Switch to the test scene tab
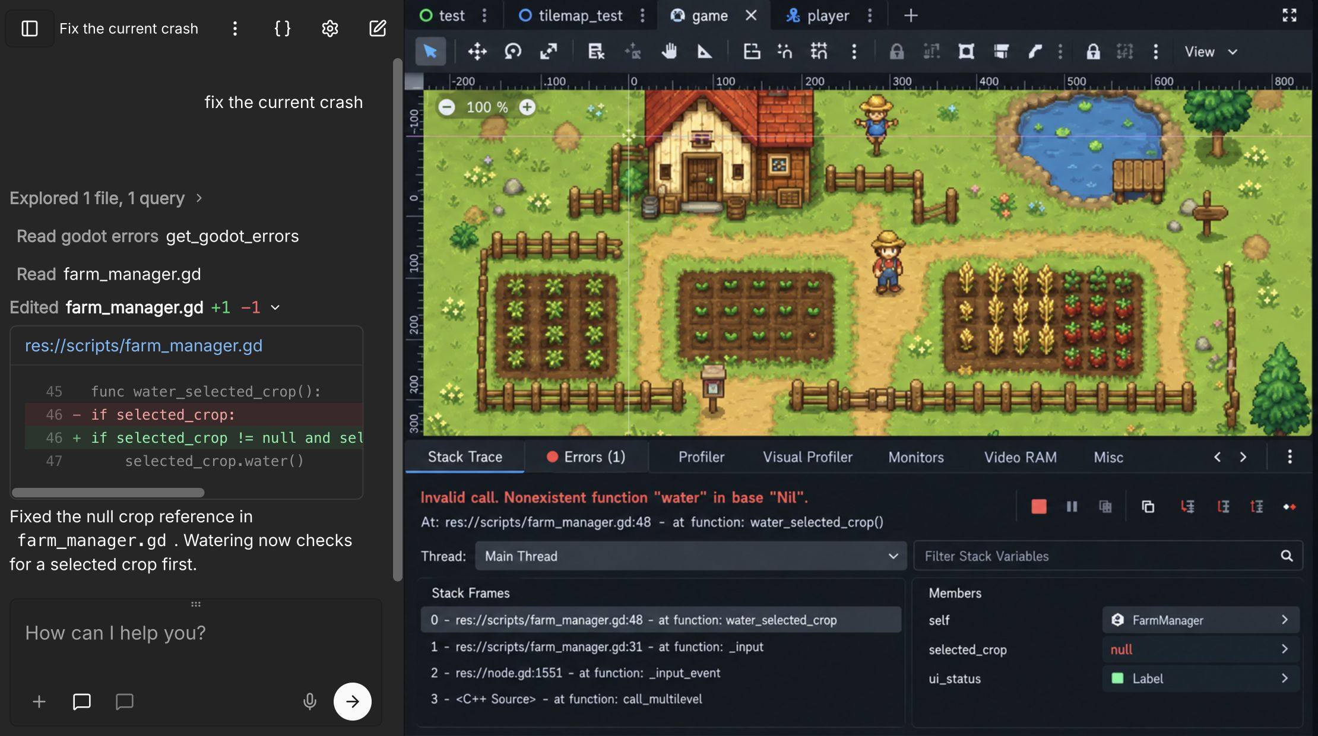1318x736 pixels. click(442, 15)
